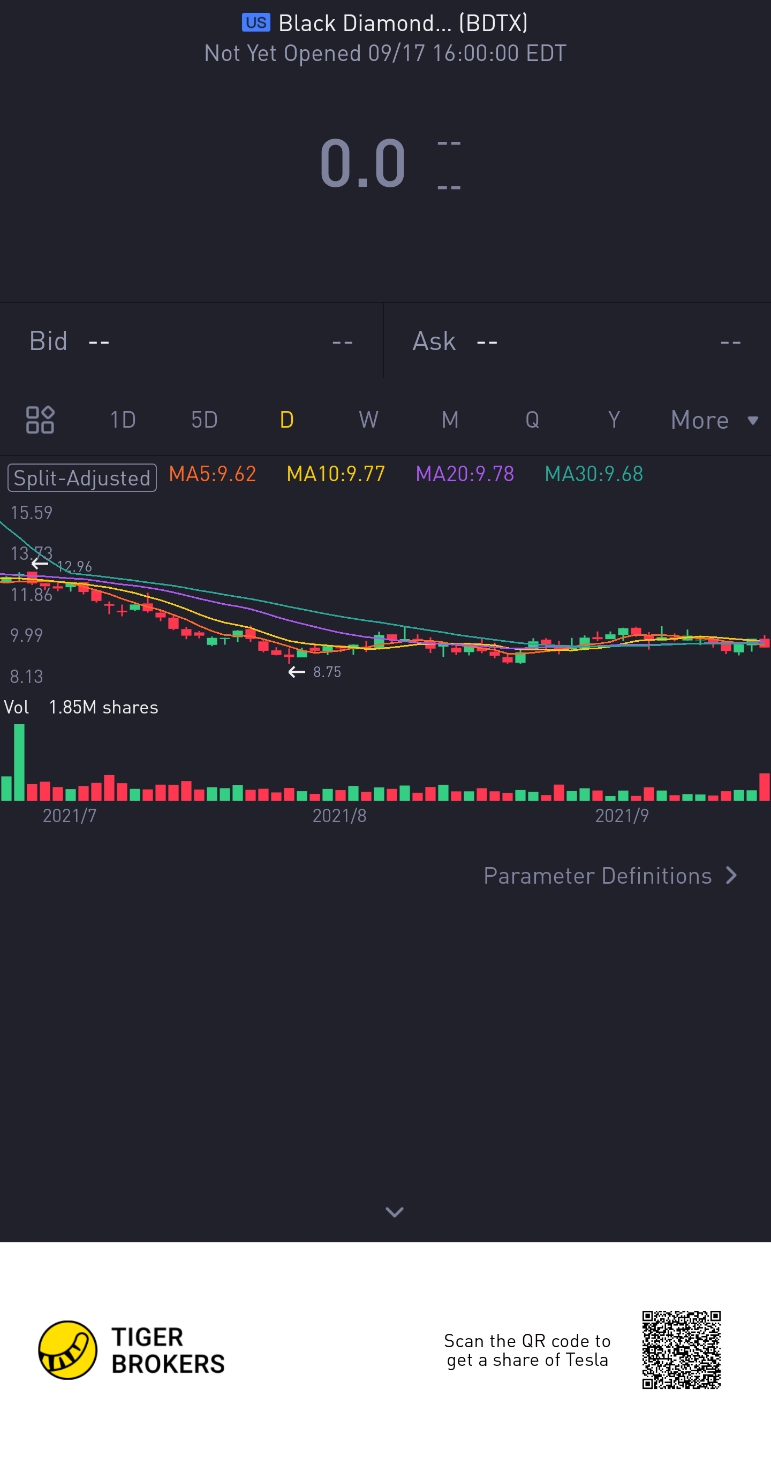This screenshot has height=1458, width=771.
Task: Switch to the Y yearly tab
Action: click(x=614, y=420)
